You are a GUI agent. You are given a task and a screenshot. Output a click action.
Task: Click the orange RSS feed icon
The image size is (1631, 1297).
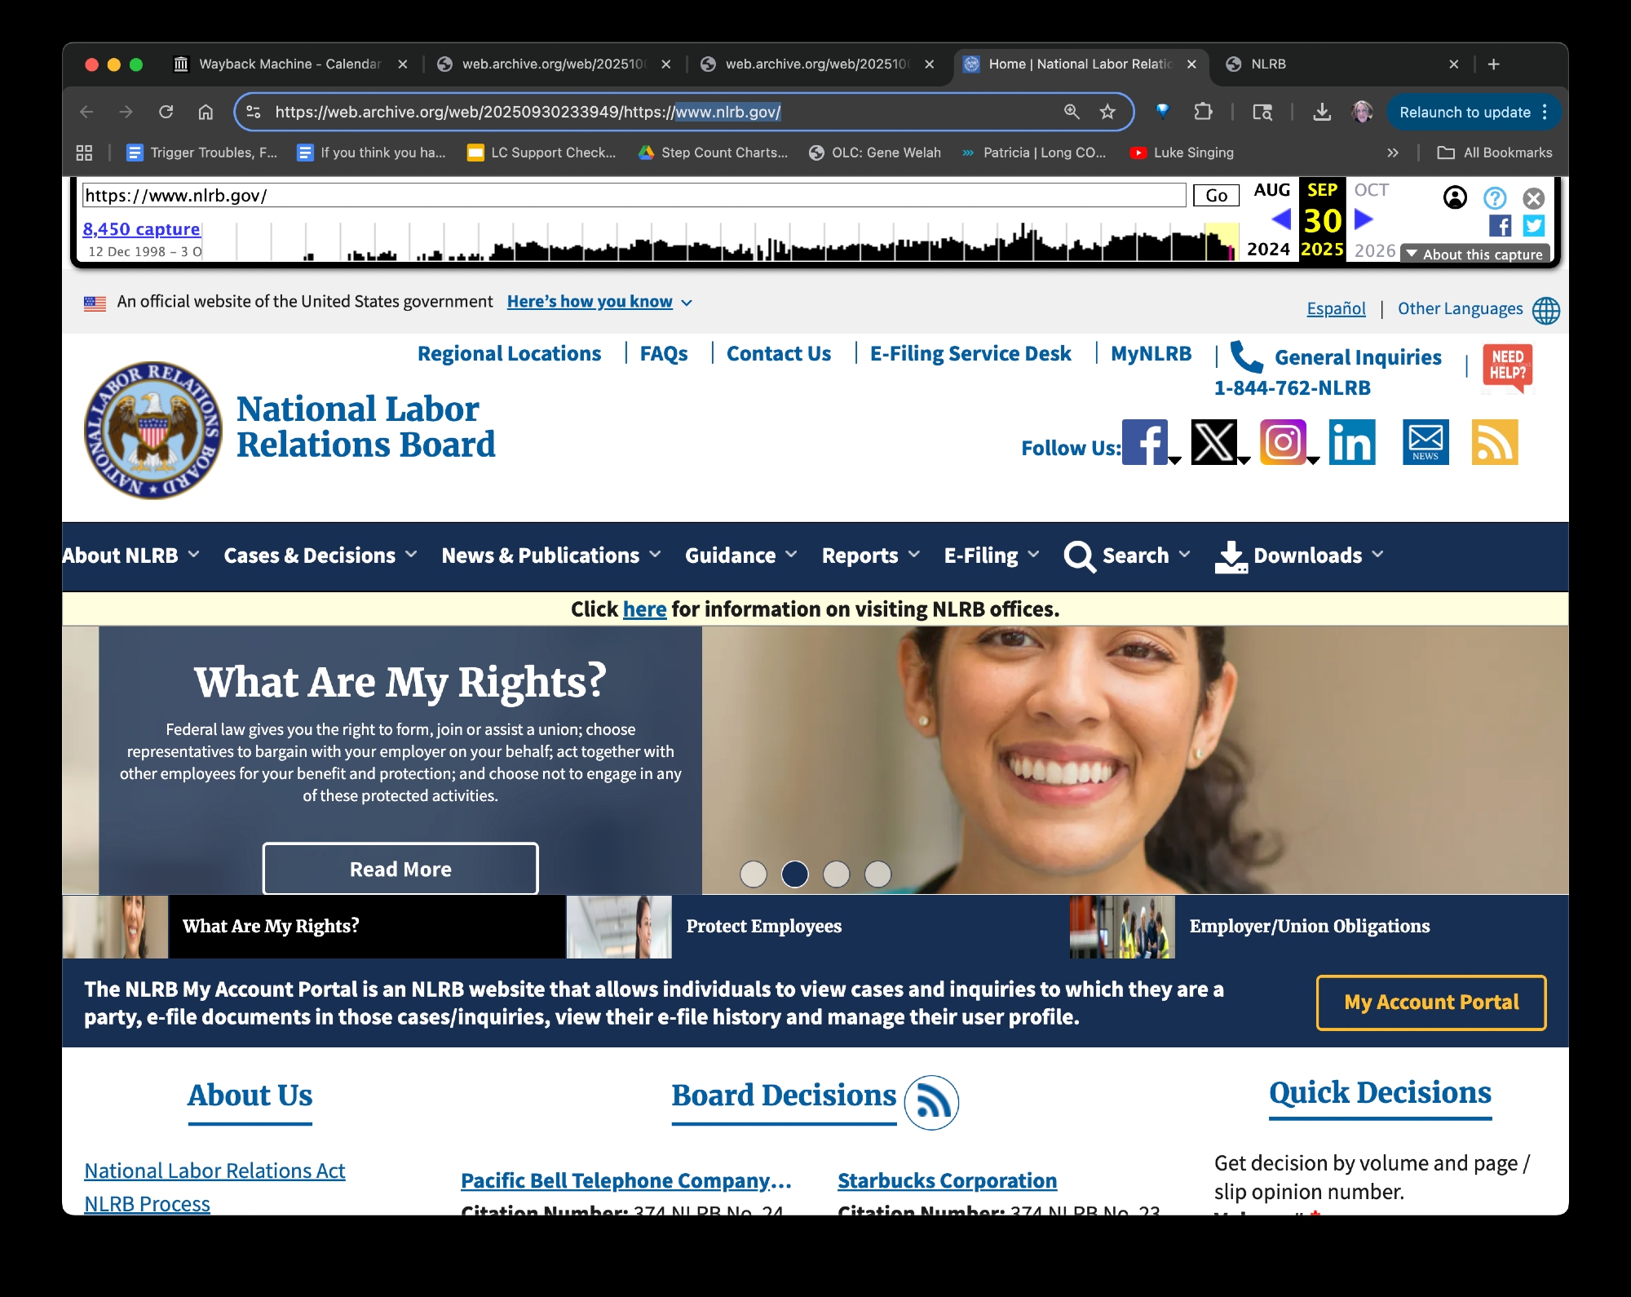click(x=1494, y=442)
